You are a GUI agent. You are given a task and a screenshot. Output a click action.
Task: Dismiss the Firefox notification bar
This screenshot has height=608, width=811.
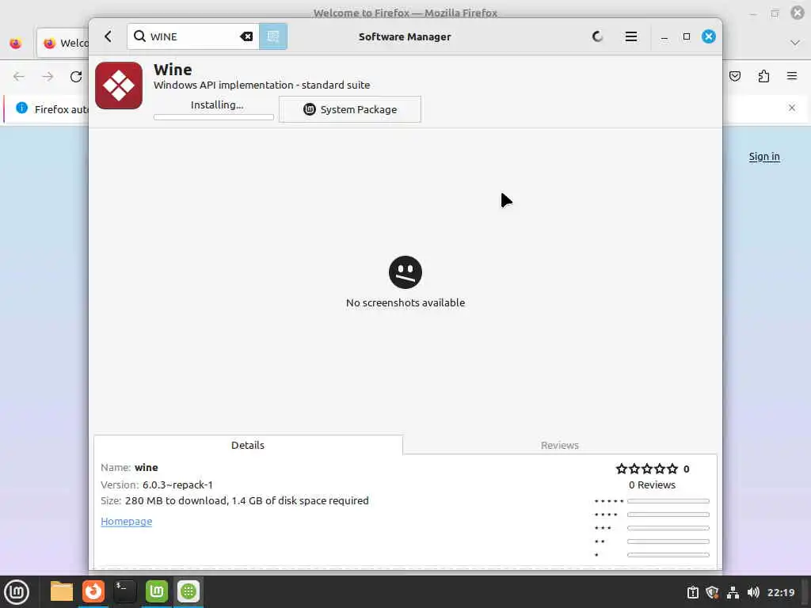pyautogui.click(x=792, y=108)
